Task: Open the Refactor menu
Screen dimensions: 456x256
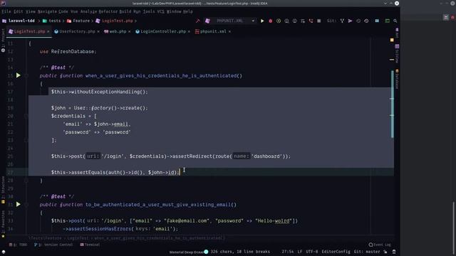Action: pyautogui.click(x=108, y=11)
